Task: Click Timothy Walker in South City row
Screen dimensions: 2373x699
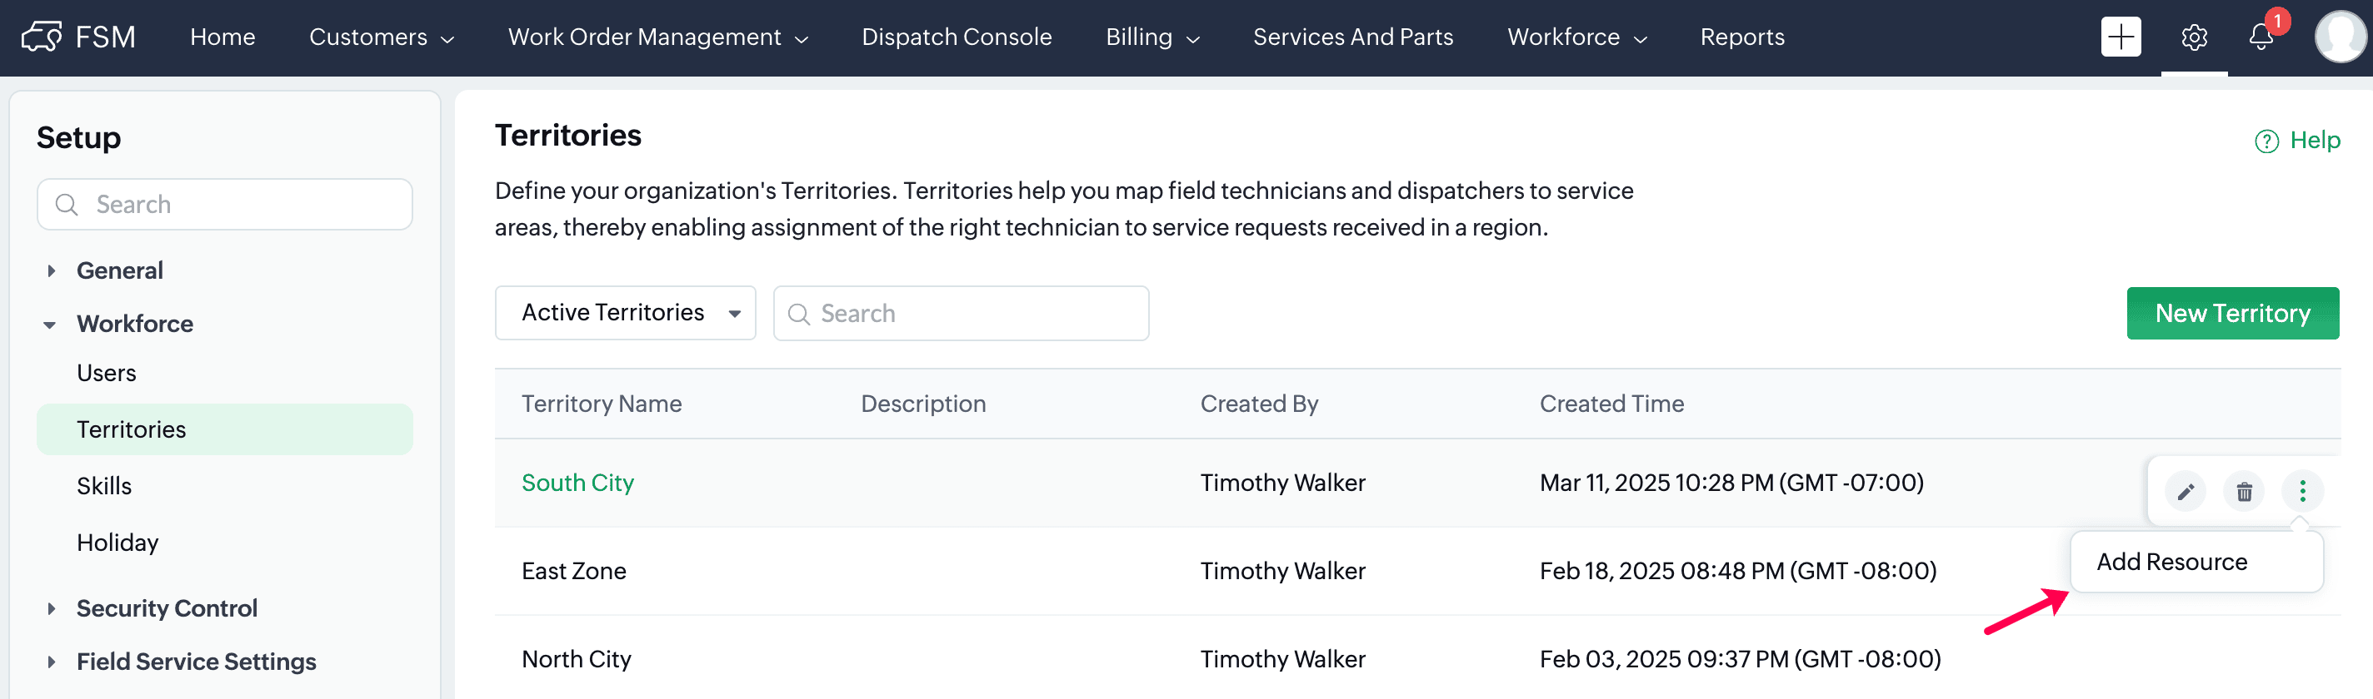Action: point(1282,483)
